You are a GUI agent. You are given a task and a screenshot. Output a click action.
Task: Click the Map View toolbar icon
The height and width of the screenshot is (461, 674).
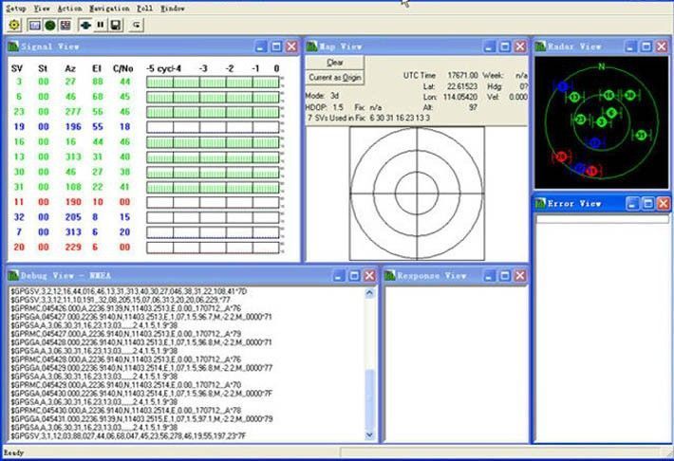click(x=66, y=25)
